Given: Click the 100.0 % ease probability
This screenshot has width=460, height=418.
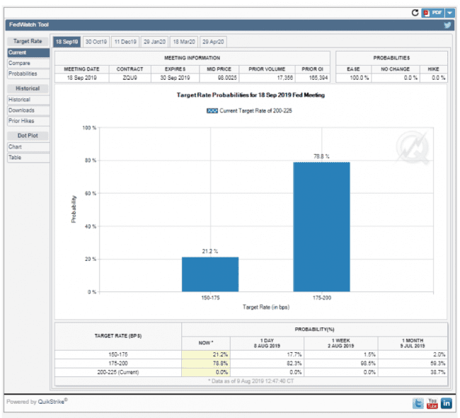Looking at the screenshot, I should [359, 78].
